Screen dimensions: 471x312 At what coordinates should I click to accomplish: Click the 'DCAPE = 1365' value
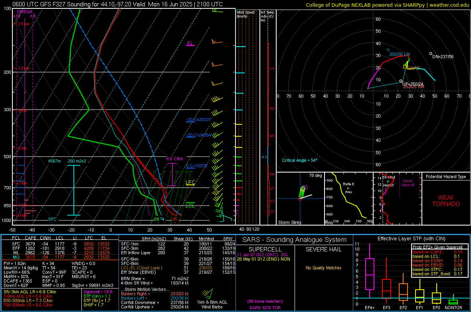[x=18, y=281]
